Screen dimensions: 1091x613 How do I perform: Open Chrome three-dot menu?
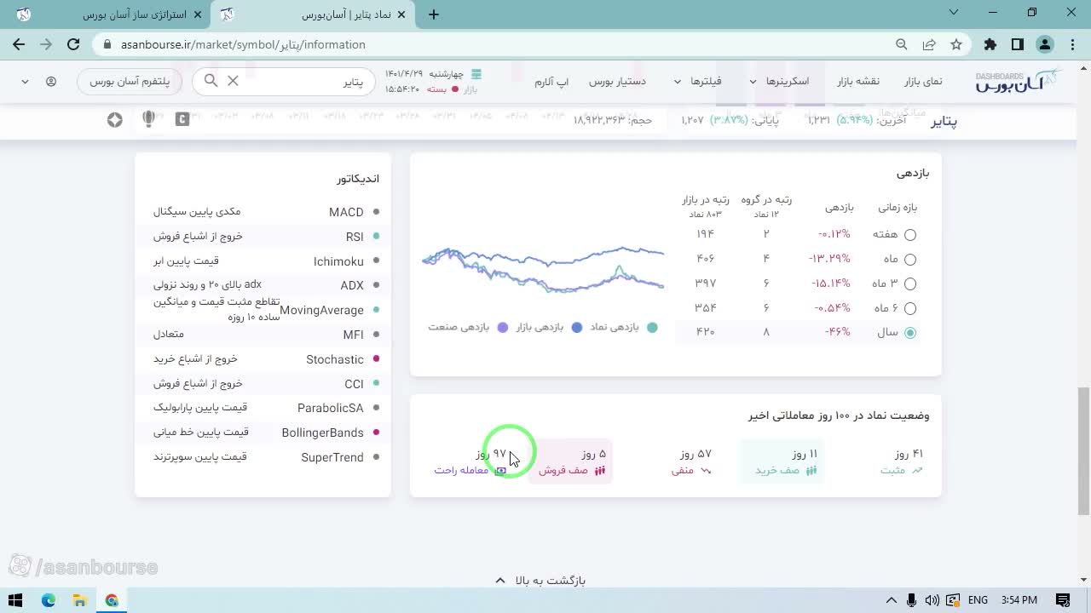point(1071,44)
